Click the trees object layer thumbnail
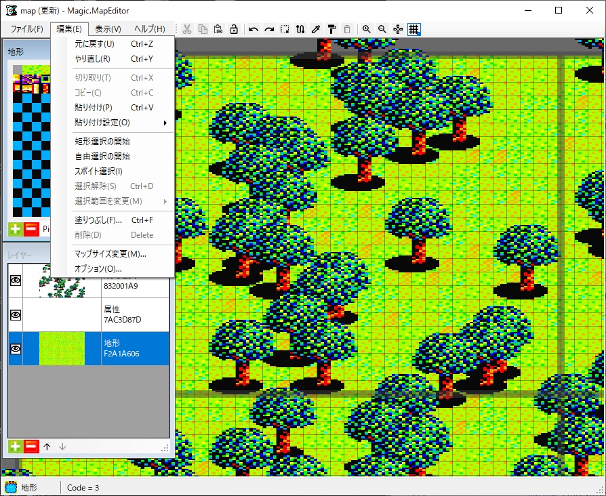 pyautogui.click(x=62, y=287)
